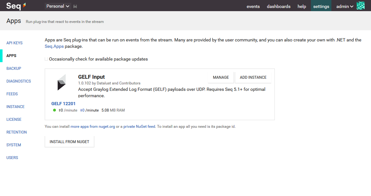Enable occasional checks for package updates

(x=46, y=59)
